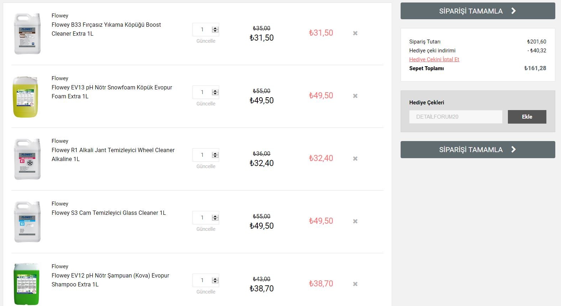Click the Sipariş Tutarı amount ₺201,60
Viewport: 561px width, 306px height.
coord(536,42)
